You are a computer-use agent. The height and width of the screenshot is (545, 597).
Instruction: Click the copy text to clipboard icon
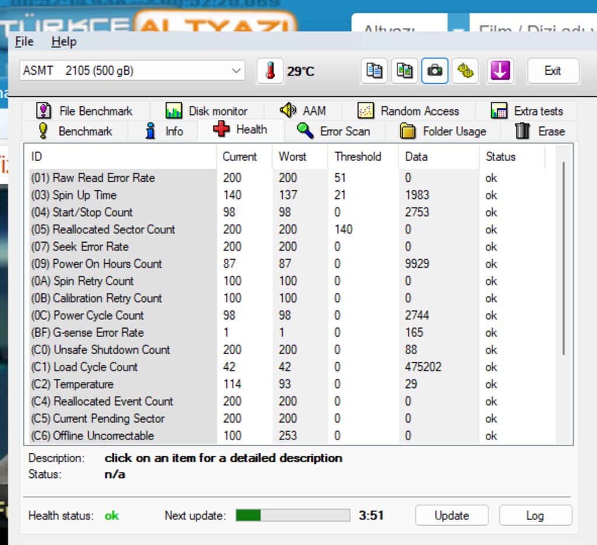[x=374, y=71]
